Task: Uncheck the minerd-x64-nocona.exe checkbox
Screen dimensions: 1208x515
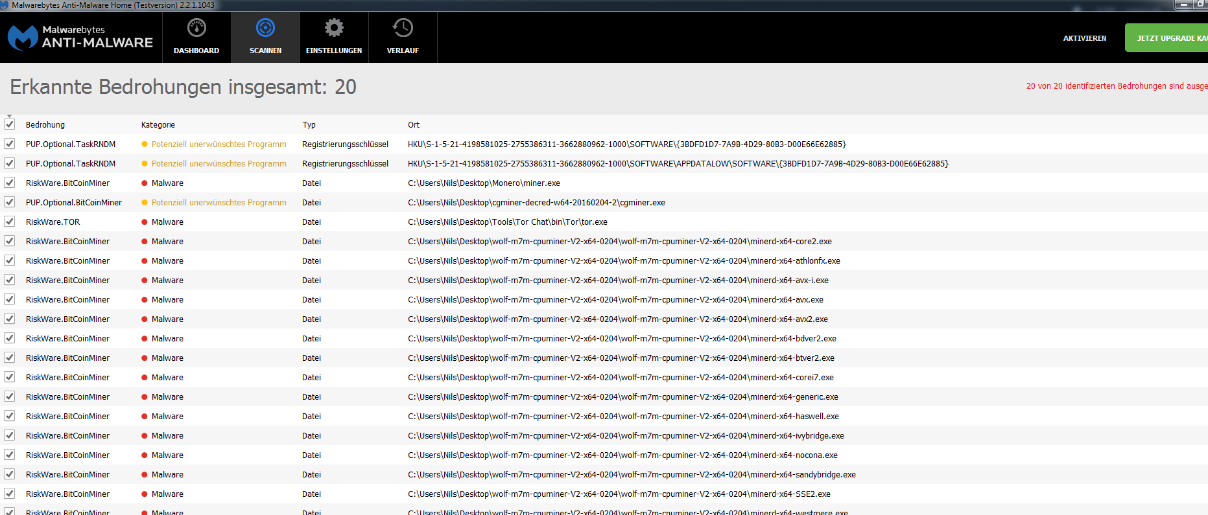Action: click(9, 455)
